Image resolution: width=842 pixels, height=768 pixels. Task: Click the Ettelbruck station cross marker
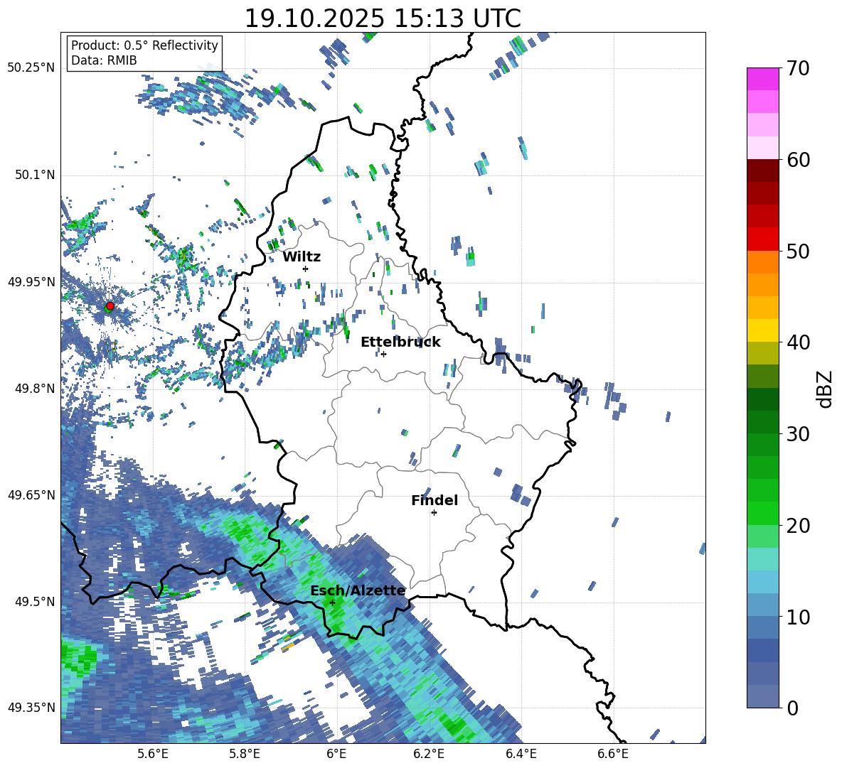383,354
